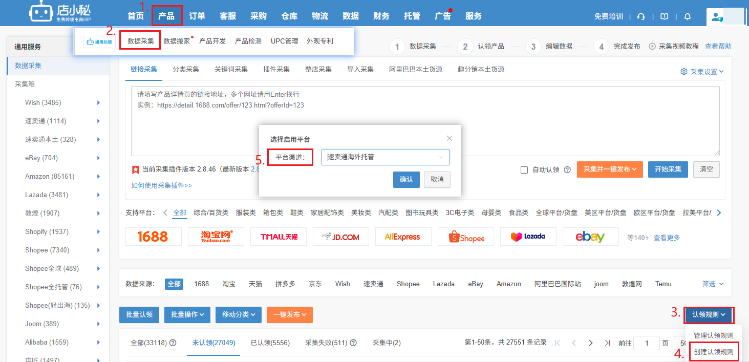This screenshot has width=749, height=362.
Task: Open customer support headset icon
Action: (641, 16)
